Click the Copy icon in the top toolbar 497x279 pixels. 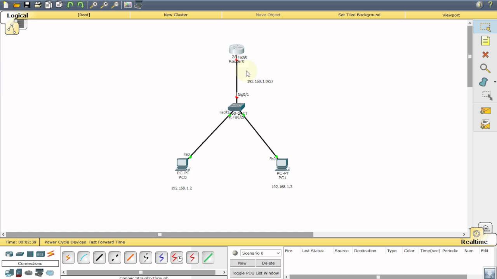(49, 5)
